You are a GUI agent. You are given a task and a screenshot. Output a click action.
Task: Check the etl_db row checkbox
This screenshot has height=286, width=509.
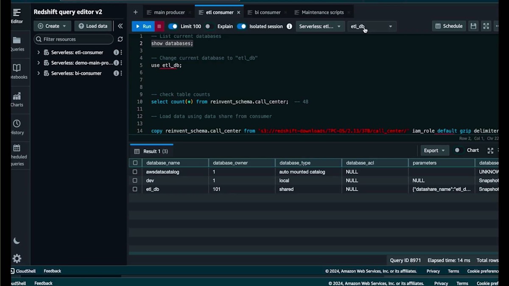135,189
